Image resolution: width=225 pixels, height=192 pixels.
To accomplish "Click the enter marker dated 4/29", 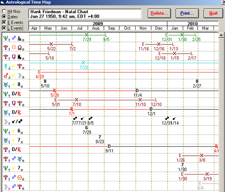I will (39, 72).
